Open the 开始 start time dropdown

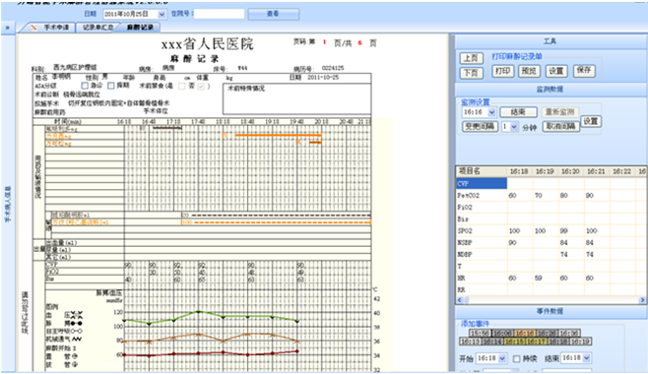point(502,358)
